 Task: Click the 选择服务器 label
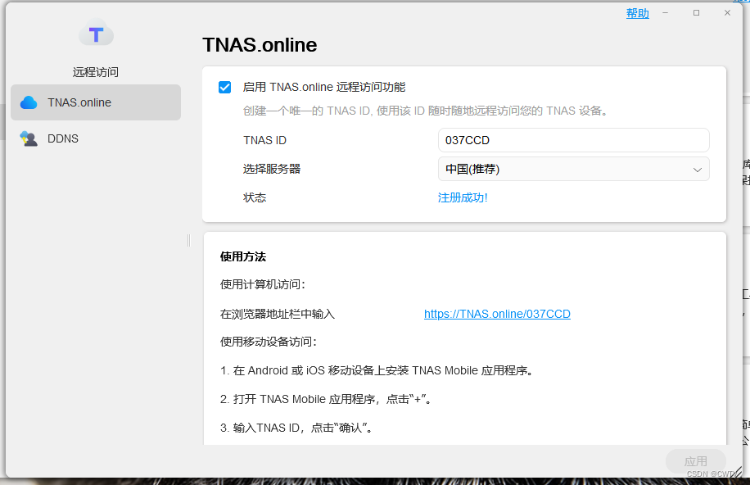272,169
